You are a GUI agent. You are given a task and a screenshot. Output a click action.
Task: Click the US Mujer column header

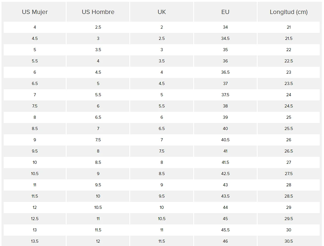[x=35, y=12]
